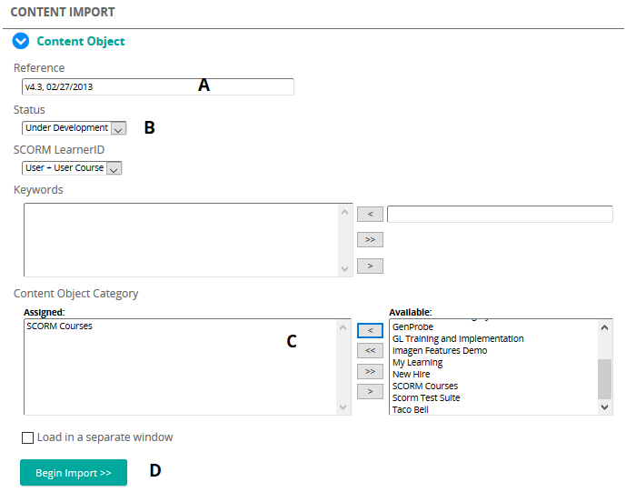Image resolution: width=626 pixels, height=492 pixels.
Task: Click Available list scrollbar thumb
Action: tap(604, 379)
